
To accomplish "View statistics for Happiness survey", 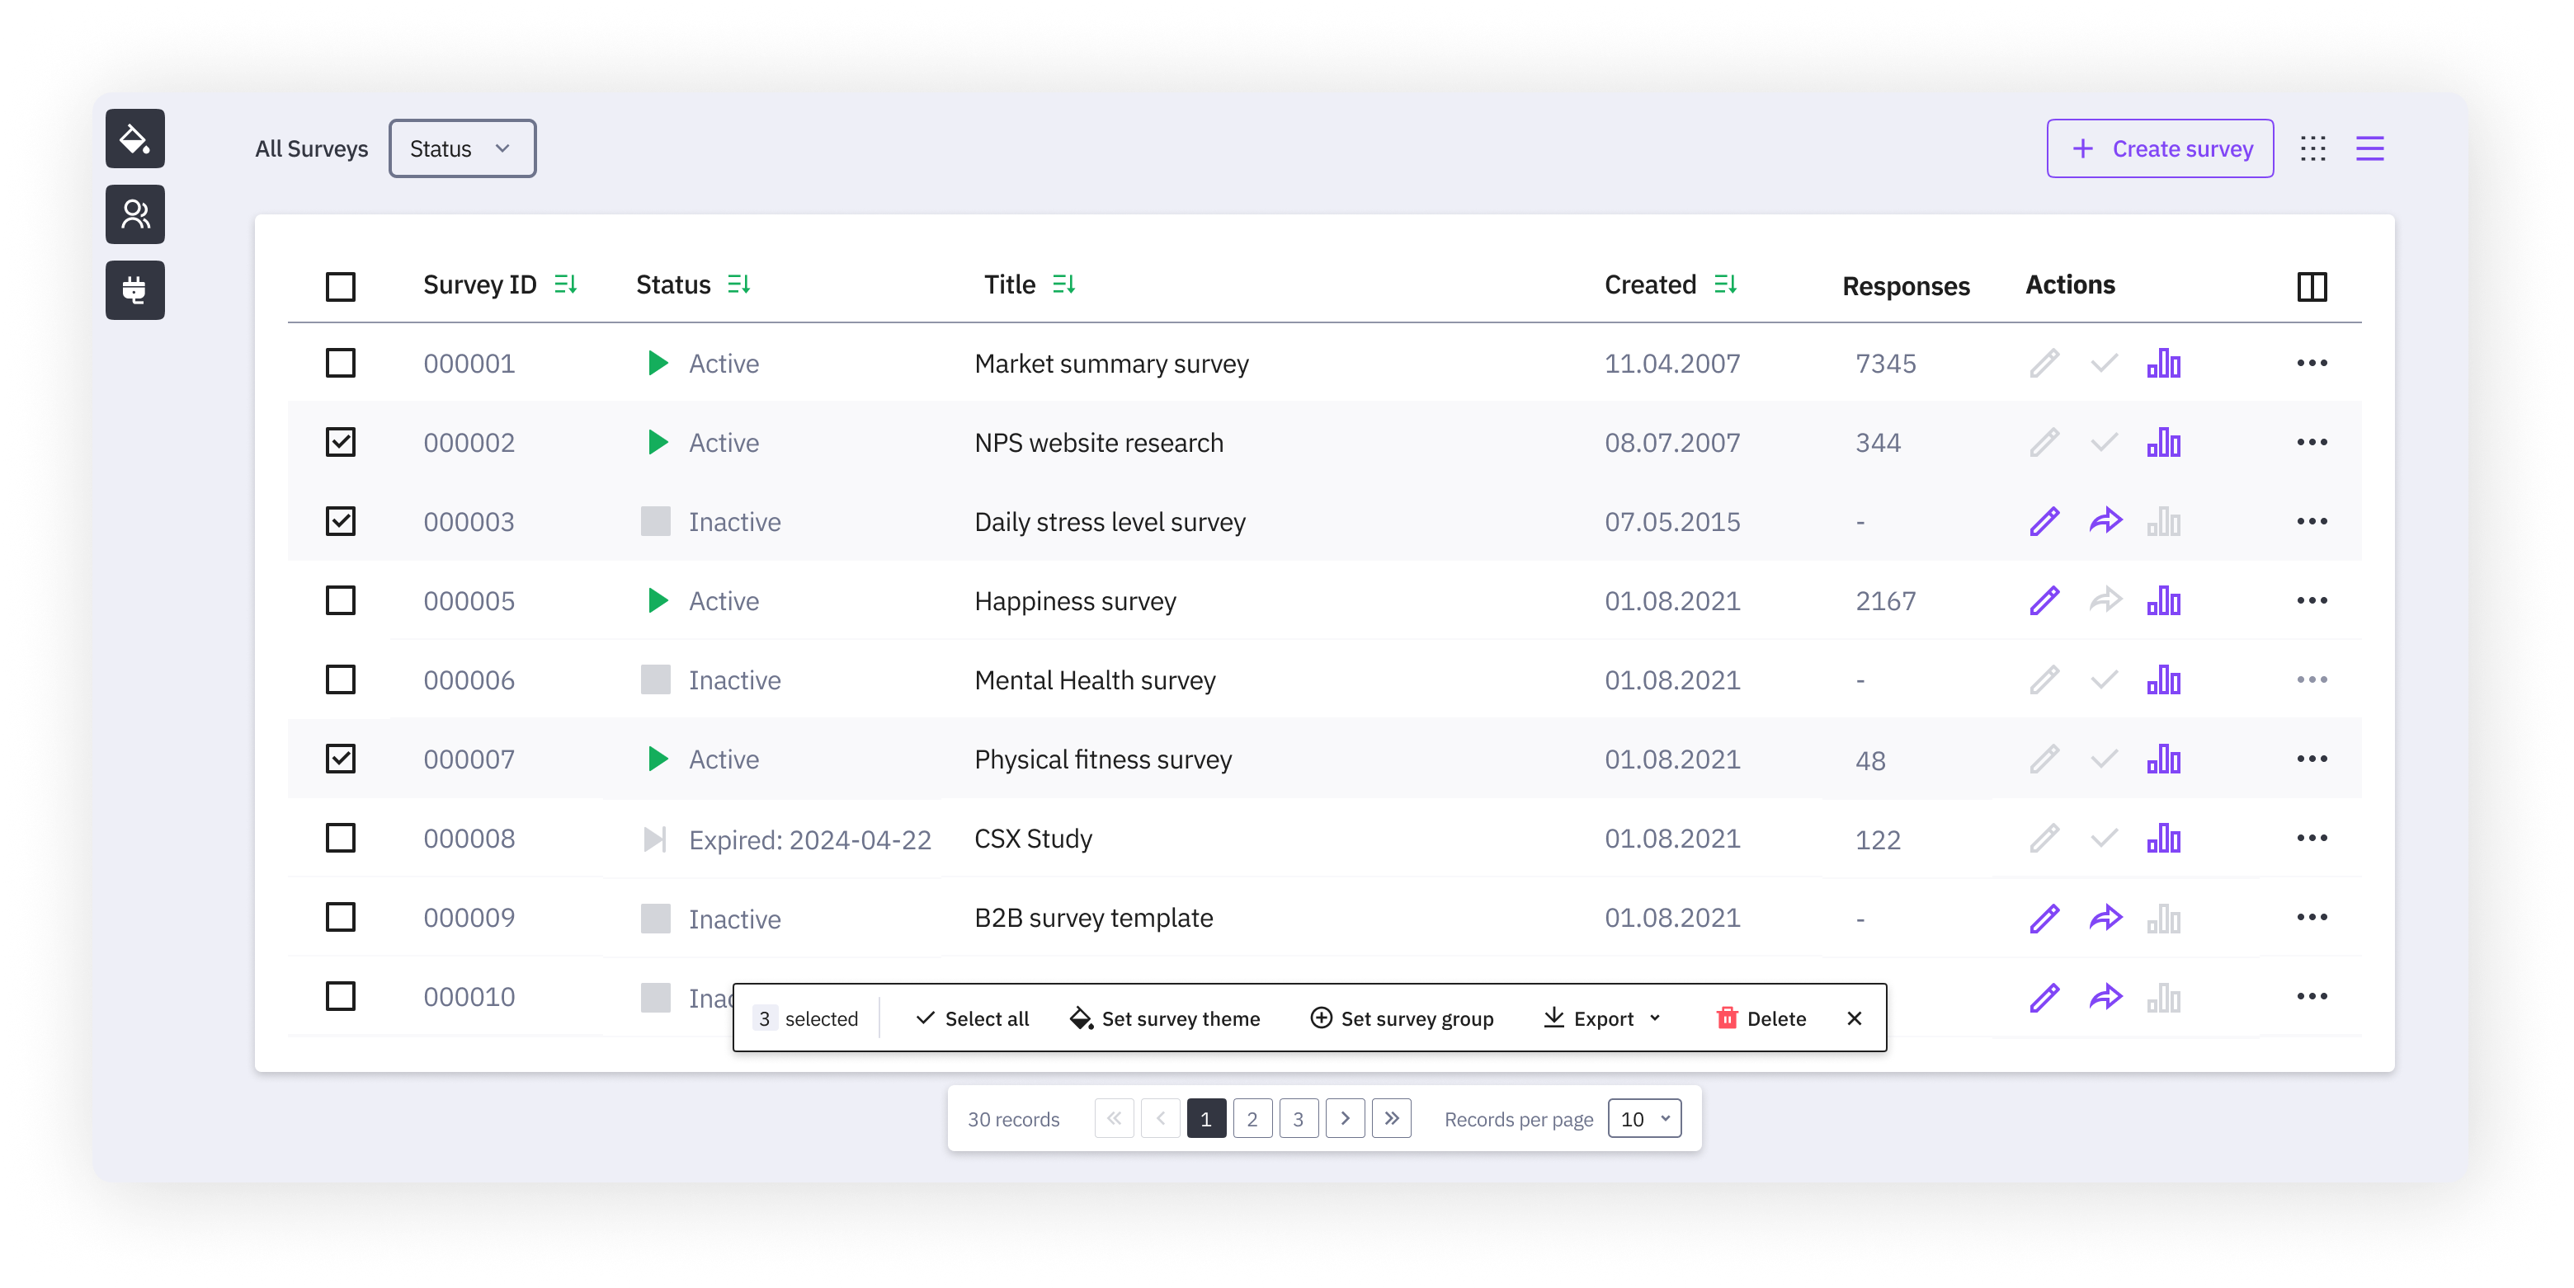I will coord(2164,601).
